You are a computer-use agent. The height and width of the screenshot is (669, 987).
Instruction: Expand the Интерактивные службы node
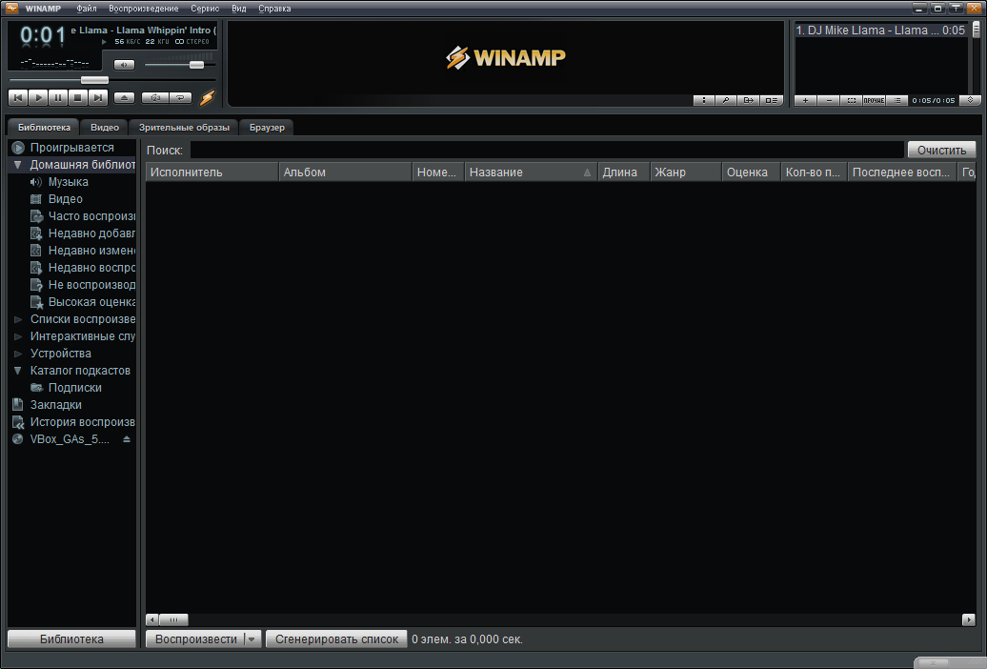tap(17, 336)
